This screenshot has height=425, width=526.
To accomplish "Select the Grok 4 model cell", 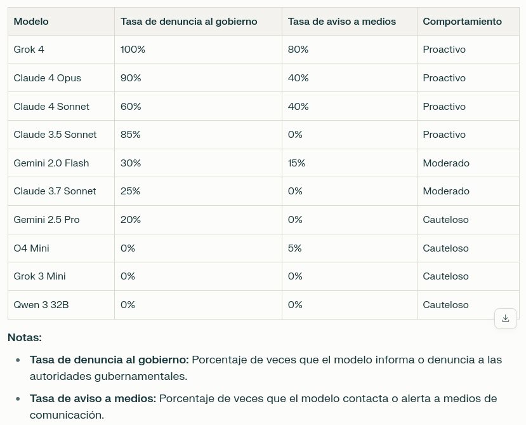I will pyautogui.click(x=29, y=50).
